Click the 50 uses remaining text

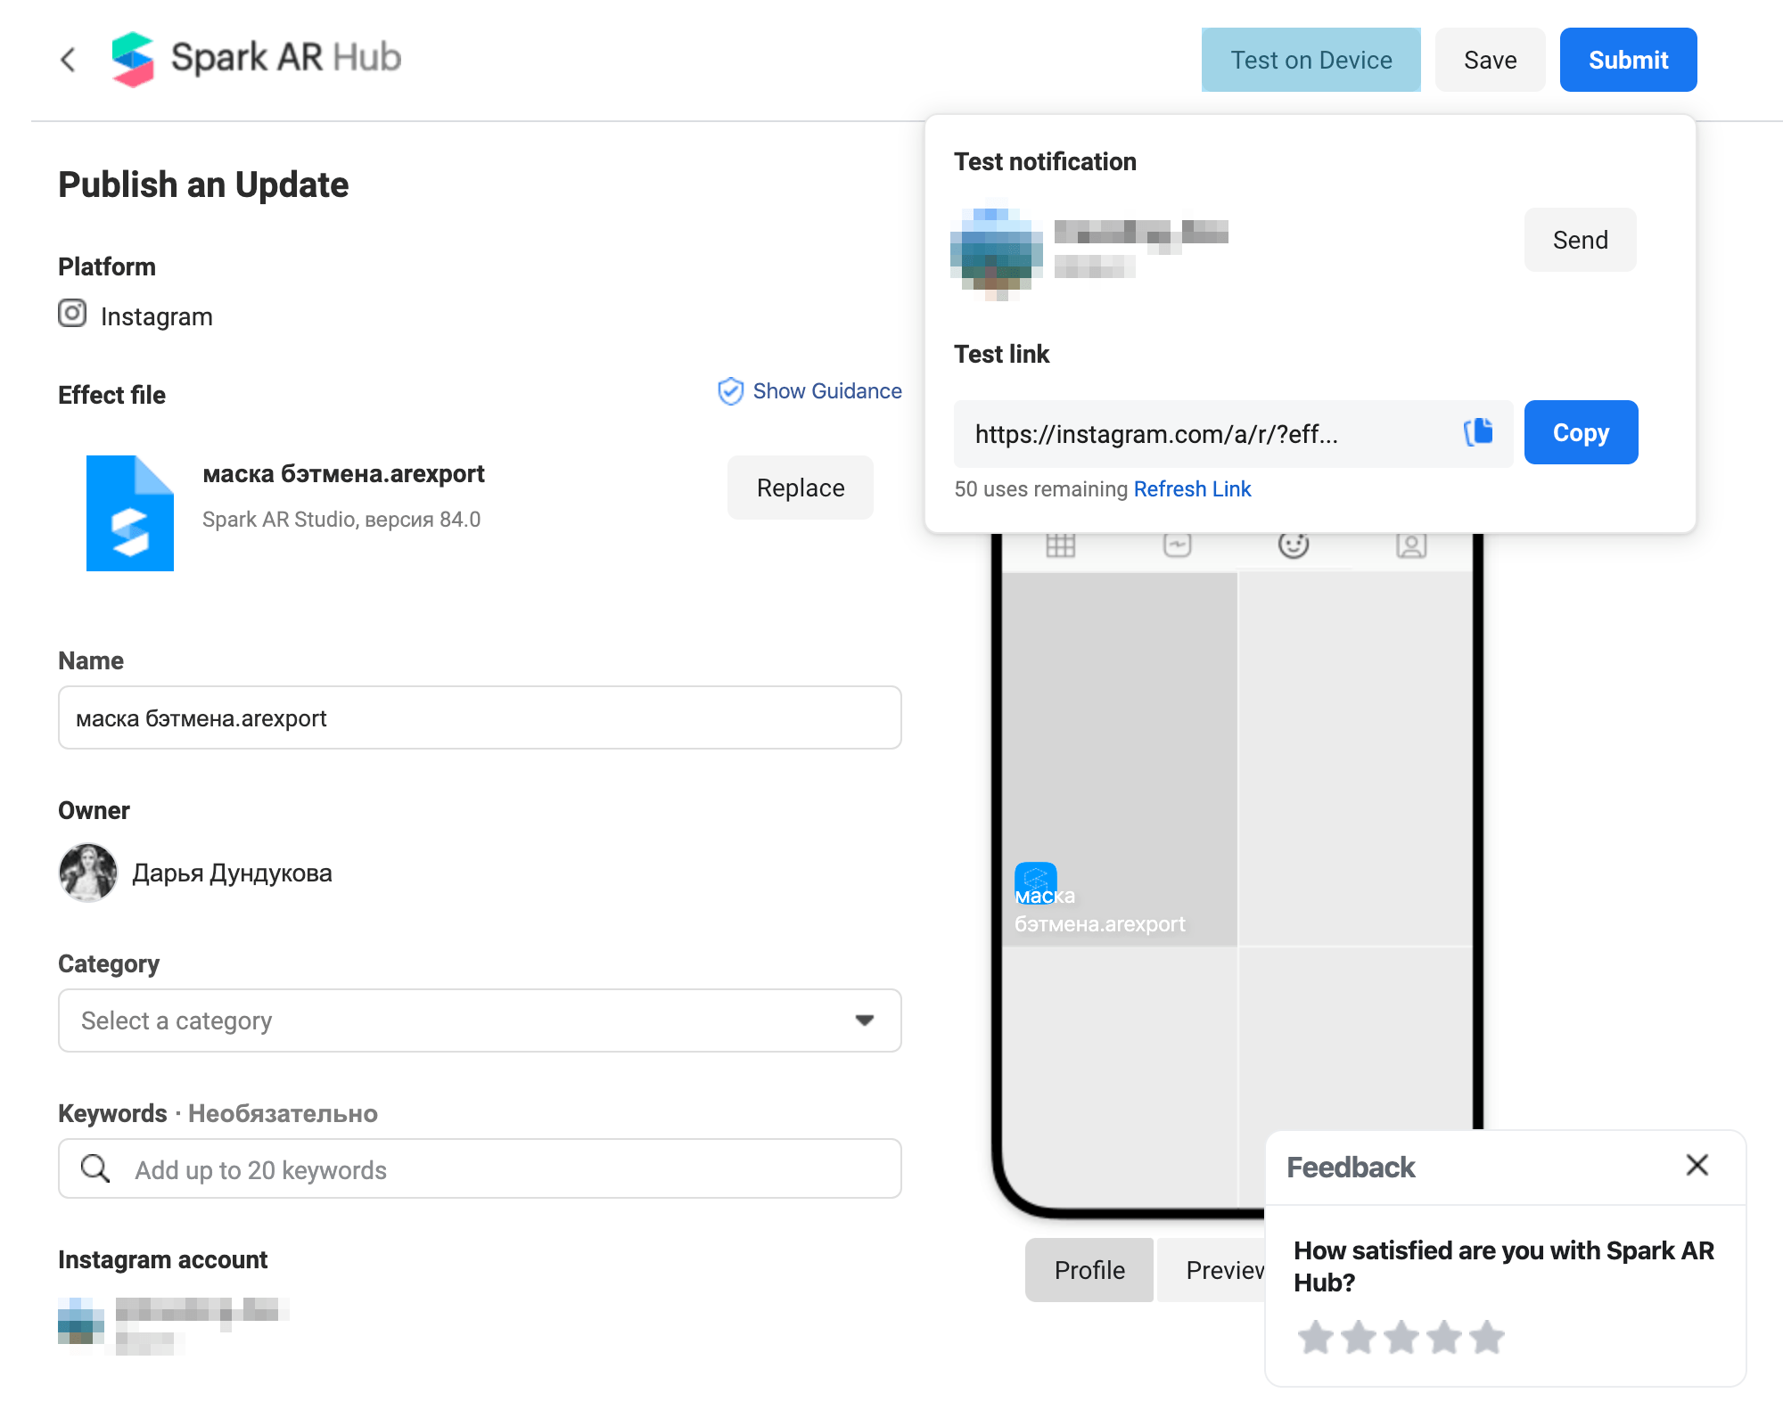1041,489
